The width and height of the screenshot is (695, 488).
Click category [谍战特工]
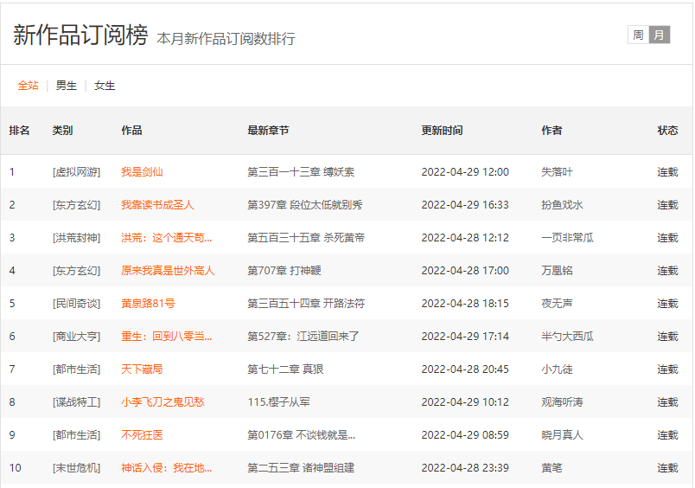(76, 401)
